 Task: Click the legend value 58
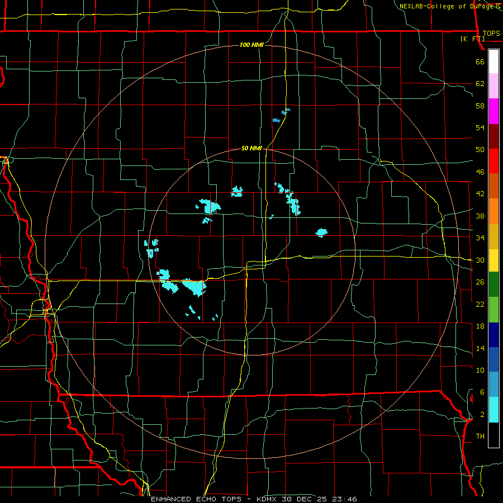(x=480, y=106)
